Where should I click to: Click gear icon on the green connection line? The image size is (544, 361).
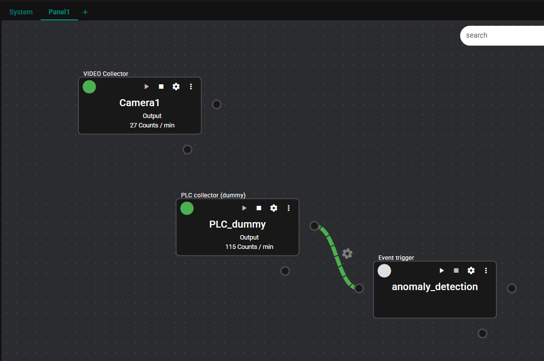click(x=348, y=253)
